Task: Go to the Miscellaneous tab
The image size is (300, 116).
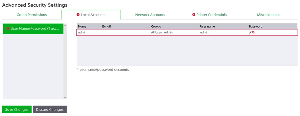Action: 268,15
